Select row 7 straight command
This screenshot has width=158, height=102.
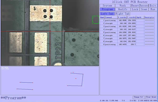(127, 38)
